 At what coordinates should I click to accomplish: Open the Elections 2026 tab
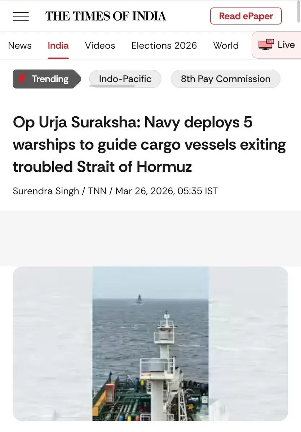164,46
